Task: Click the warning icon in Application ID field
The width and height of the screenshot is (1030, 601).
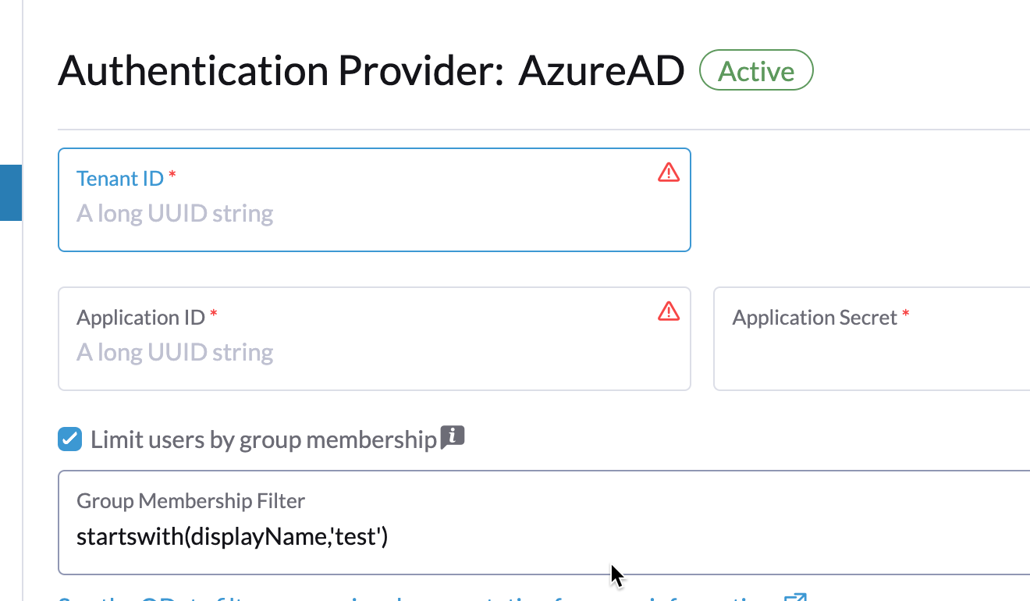Action: click(669, 311)
